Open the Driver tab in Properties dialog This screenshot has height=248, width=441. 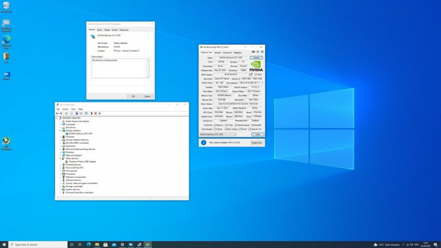click(100, 30)
